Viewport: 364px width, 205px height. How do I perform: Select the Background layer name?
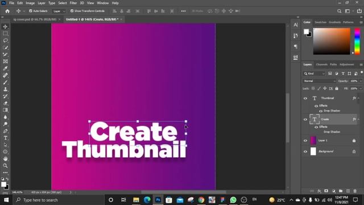click(x=326, y=151)
